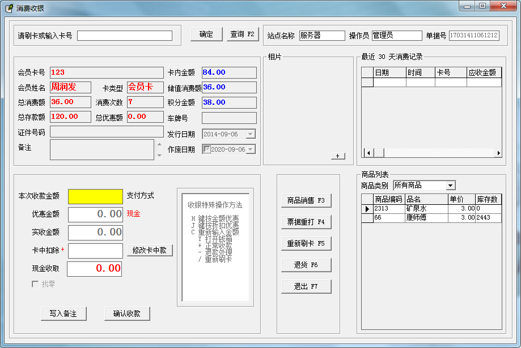Click the 修改卡中款 button
521x348 pixels.
pos(149,251)
